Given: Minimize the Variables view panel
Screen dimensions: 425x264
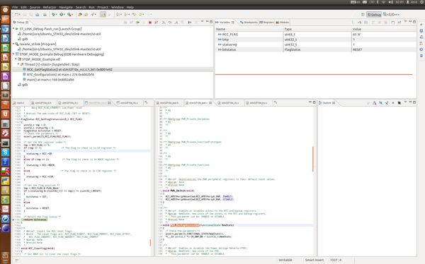Looking at the screenshot, I should 410,22.
